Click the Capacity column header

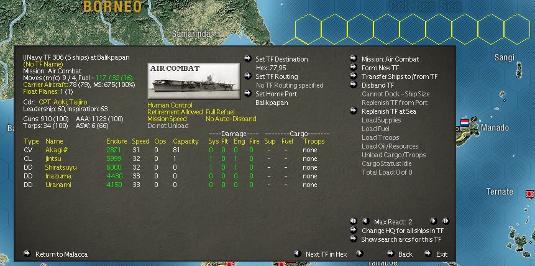pos(186,141)
